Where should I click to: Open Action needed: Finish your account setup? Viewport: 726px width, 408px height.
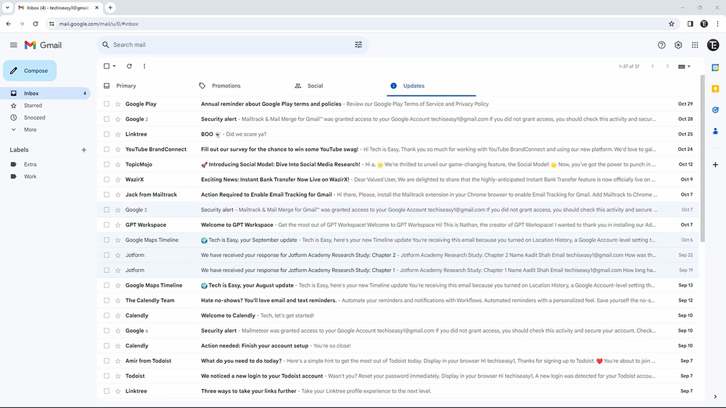tap(397, 346)
